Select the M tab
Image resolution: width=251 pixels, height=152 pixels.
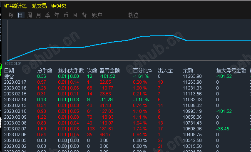point(75,15)
